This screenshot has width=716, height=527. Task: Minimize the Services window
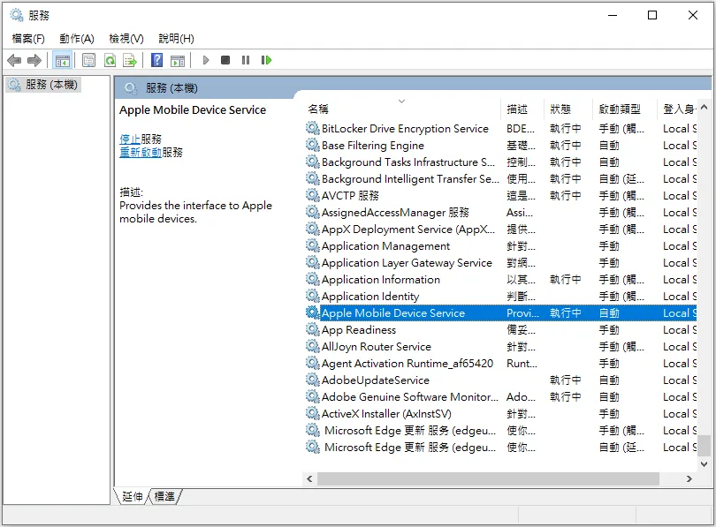(x=613, y=15)
